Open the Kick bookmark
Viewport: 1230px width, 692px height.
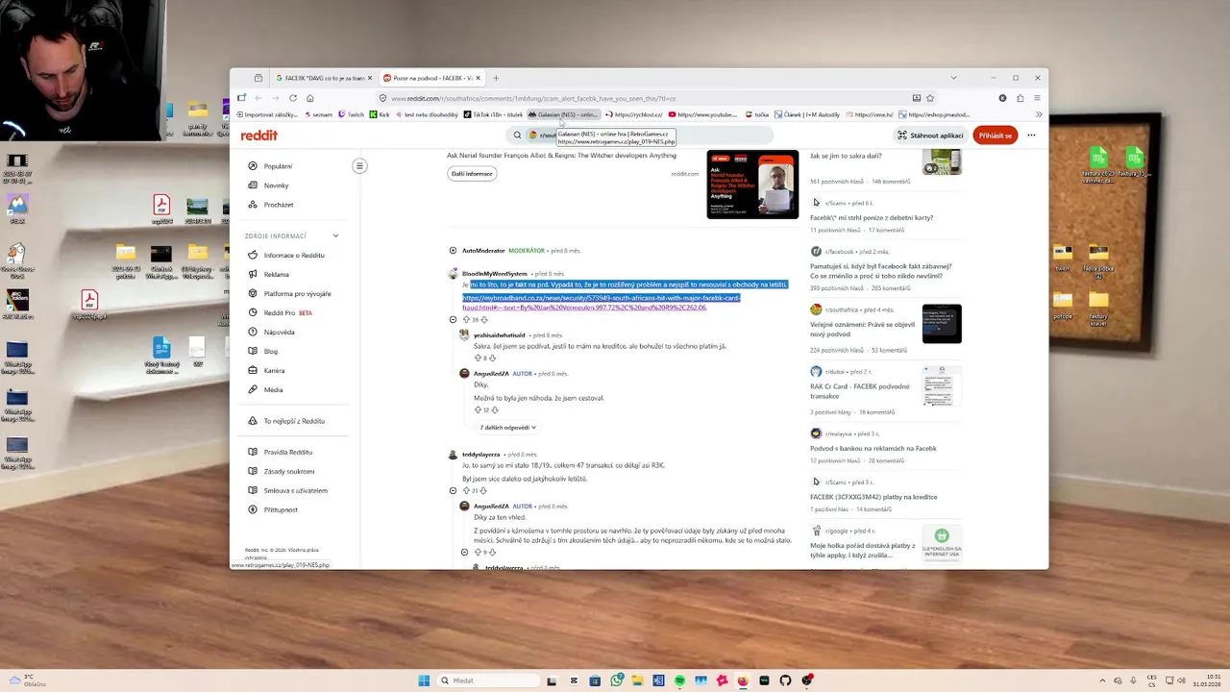(380, 114)
